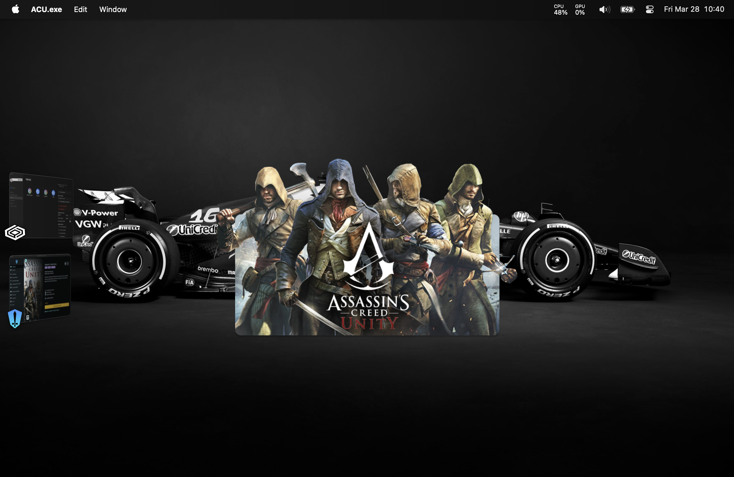Open Control Center toggles icon

[x=649, y=9]
